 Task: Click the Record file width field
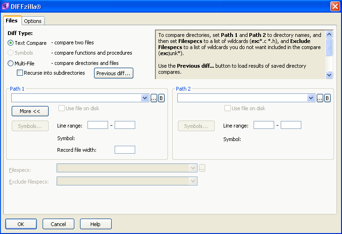[x=125, y=150]
